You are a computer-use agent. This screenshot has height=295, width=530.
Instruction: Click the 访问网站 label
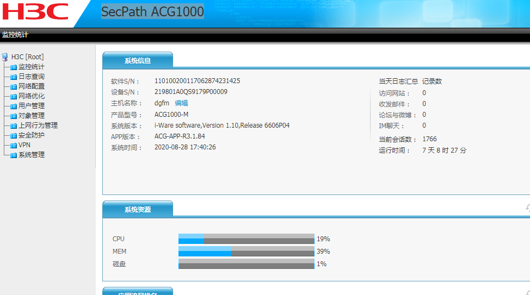[x=394, y=93]
